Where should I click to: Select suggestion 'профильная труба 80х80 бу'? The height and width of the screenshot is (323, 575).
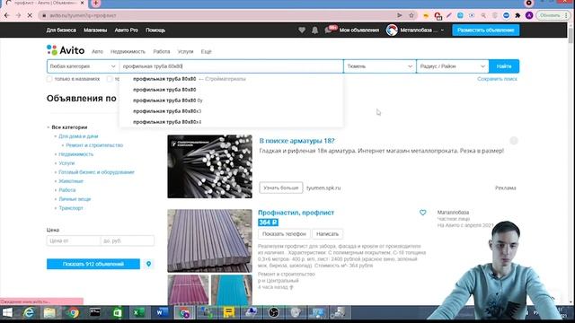(x=231, y=100)
